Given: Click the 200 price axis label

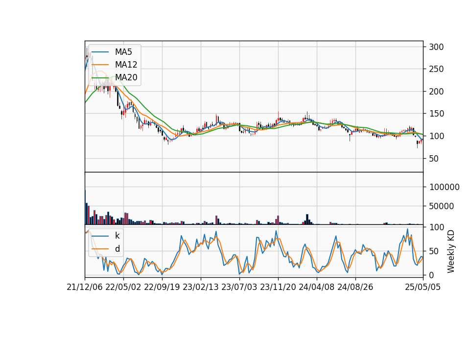Looking at the screenshot, I should (436, 92).
